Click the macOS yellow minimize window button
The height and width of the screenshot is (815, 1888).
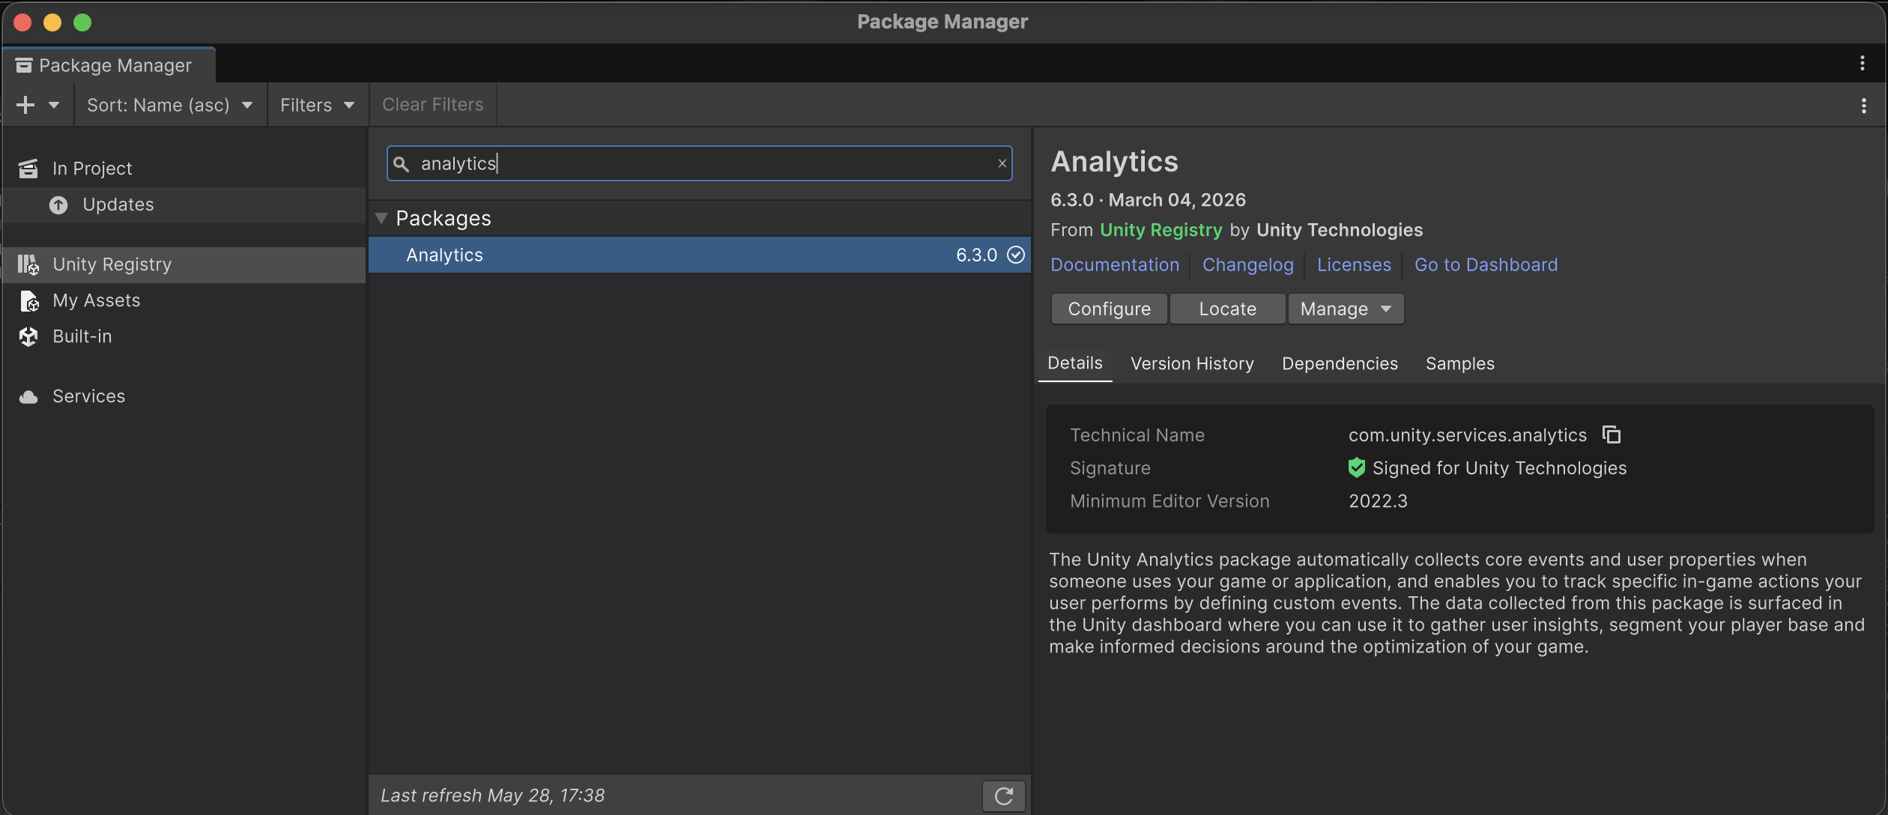pos(52,22)
